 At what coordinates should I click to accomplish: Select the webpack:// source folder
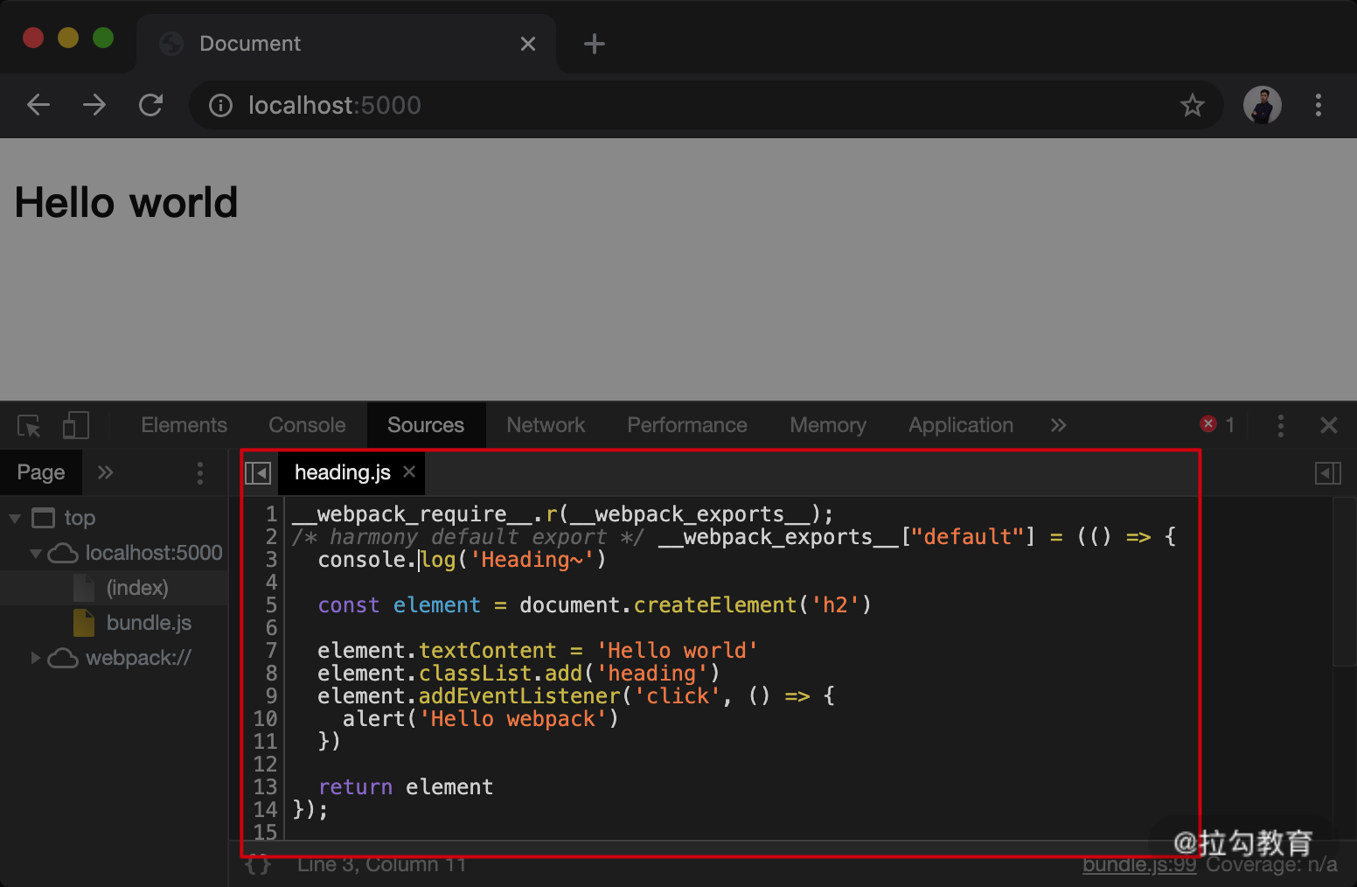point(137,658)
